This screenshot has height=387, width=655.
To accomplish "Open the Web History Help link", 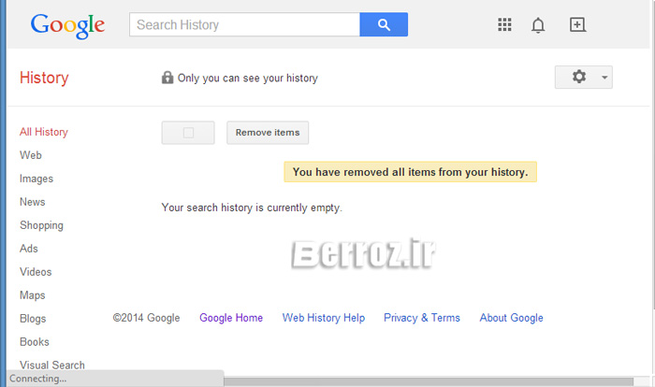I will (324, 318).
